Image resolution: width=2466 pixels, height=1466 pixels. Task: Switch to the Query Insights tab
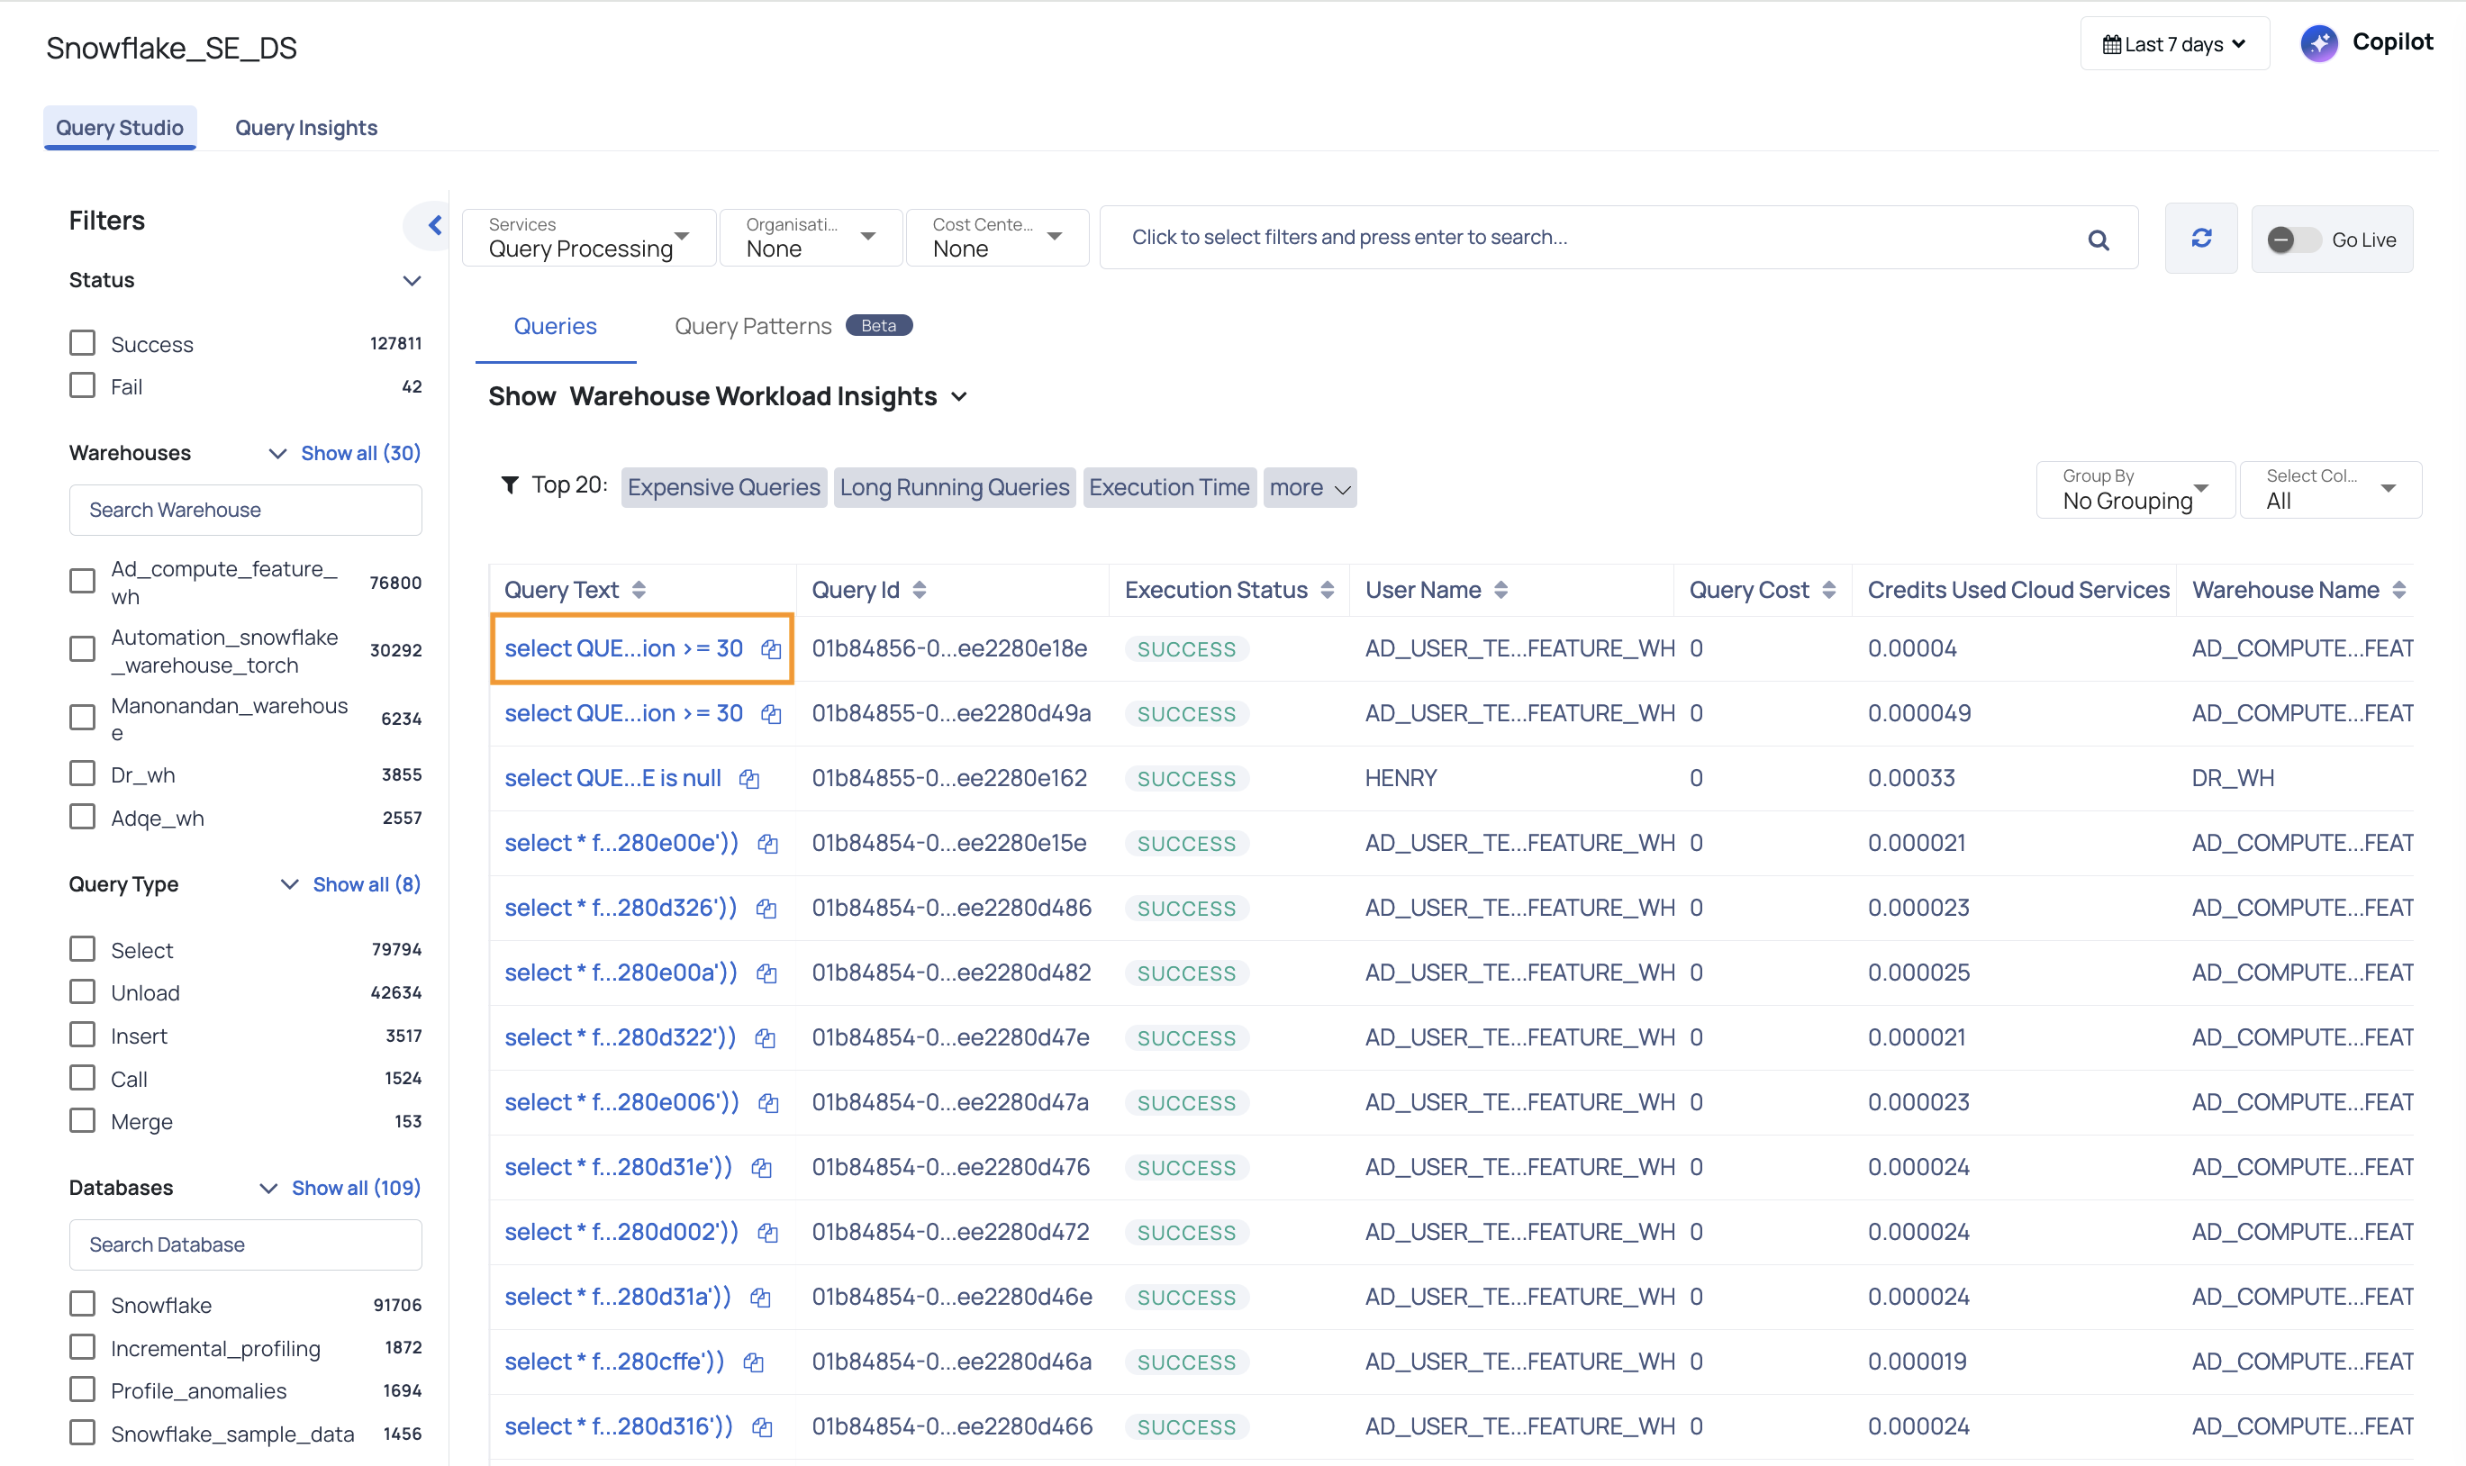click(306, 128)
